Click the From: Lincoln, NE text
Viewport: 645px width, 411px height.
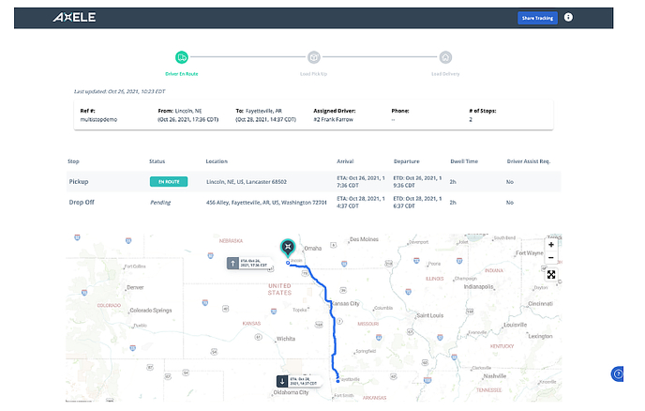pyautogui.click(x=180, y=111)
